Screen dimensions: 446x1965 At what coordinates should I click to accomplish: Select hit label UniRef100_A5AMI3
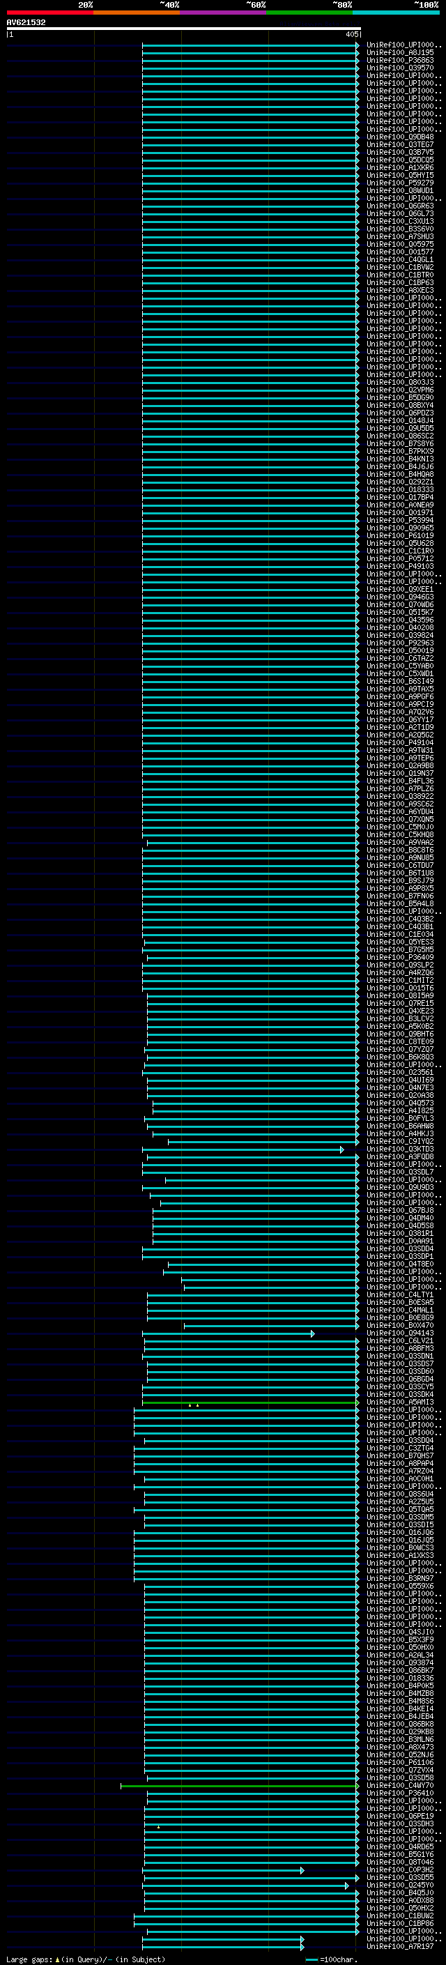(400, 1402)
